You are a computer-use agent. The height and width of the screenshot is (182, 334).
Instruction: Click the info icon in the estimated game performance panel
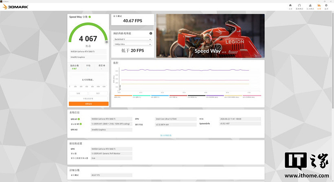point(151,33)
